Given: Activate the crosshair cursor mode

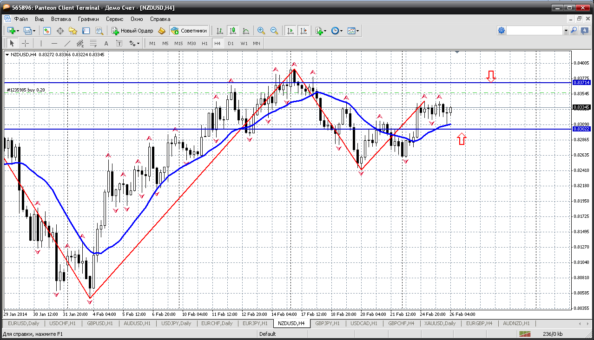Looking at the screenshot, I should pyautogui.click(x=25, y=43).
